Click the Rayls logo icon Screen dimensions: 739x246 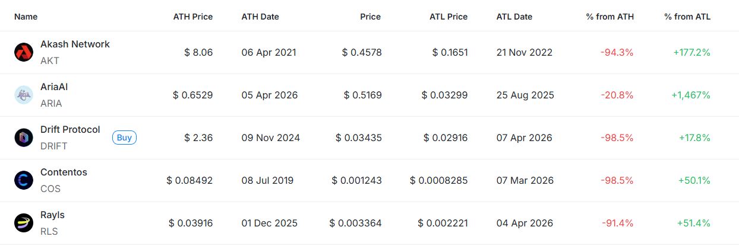(x=24, y=223)
